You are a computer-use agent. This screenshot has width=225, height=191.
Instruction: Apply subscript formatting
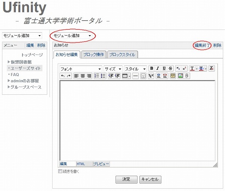[x=178, y=68]
